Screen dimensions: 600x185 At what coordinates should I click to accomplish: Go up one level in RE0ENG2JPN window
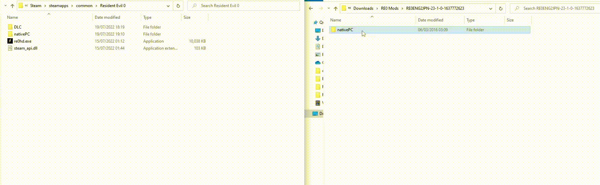pos(336,8)
